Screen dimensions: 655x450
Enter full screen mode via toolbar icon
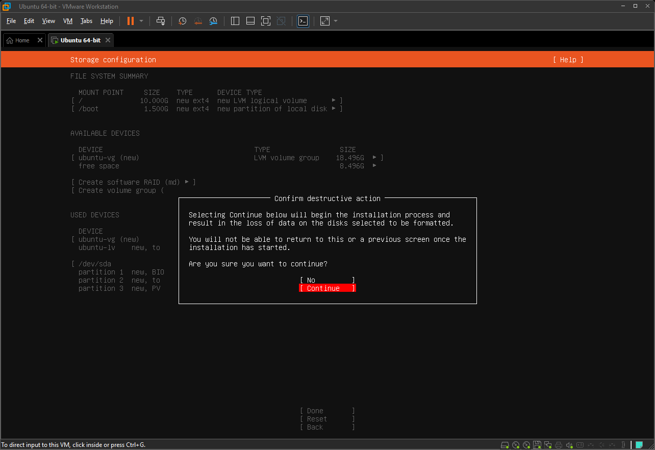coord(265,21)
